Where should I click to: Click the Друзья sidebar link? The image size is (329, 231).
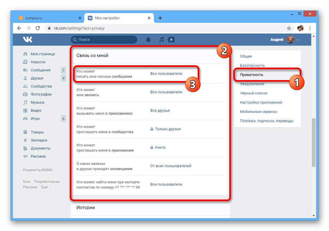pos(37,78)
